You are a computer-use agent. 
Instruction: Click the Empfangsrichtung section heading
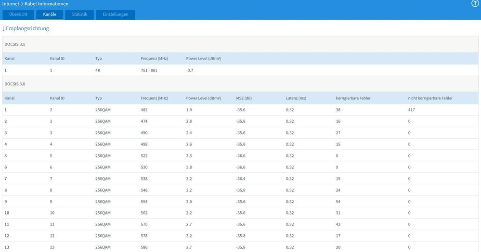[x=27, y=28]
